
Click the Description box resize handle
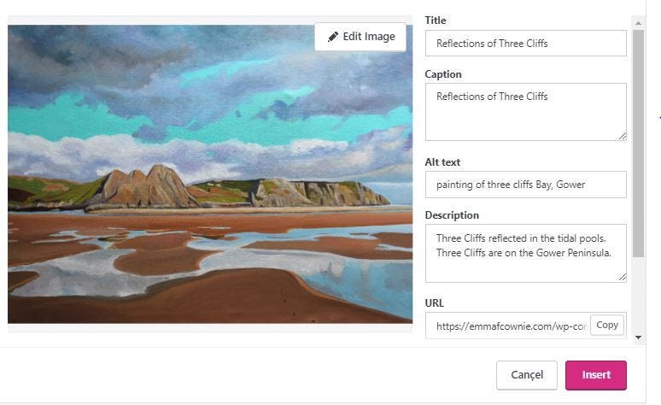623,277
